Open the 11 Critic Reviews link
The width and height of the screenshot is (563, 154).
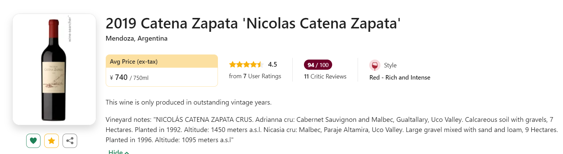pos(325,76)
